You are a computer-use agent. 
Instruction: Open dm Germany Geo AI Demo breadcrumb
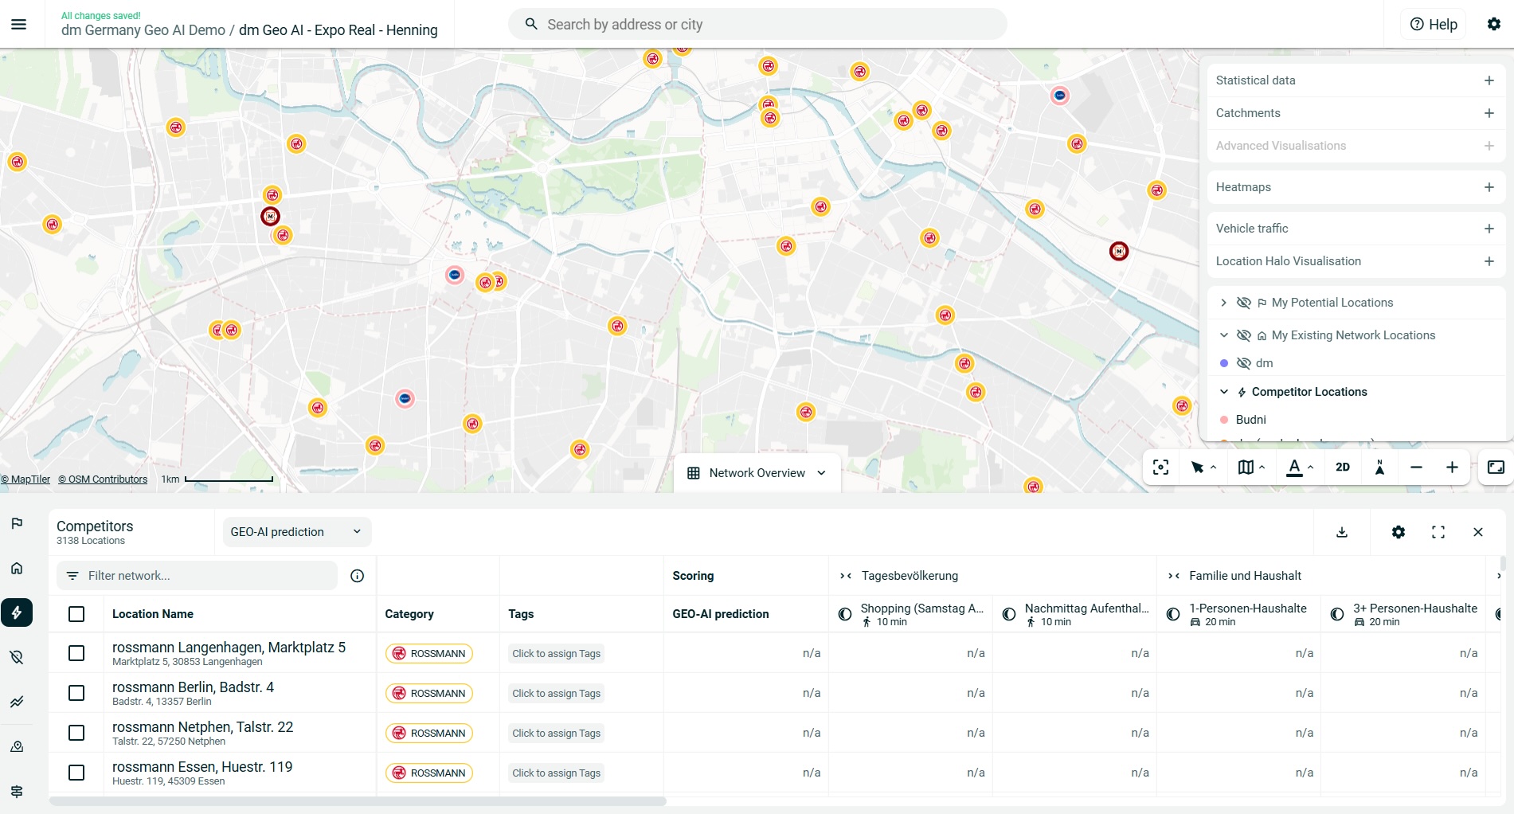[143, 30]
